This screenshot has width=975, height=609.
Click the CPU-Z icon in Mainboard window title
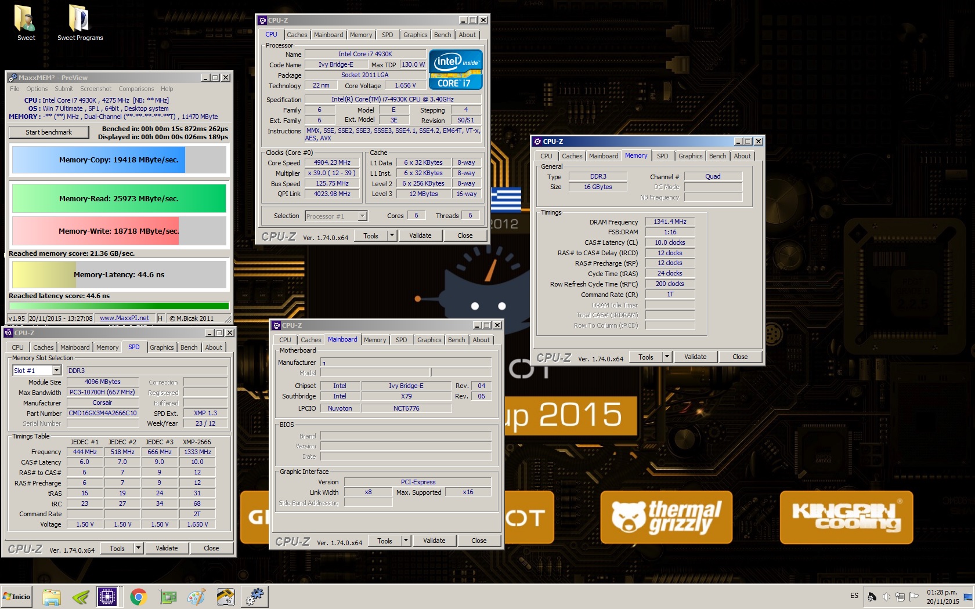277,325
